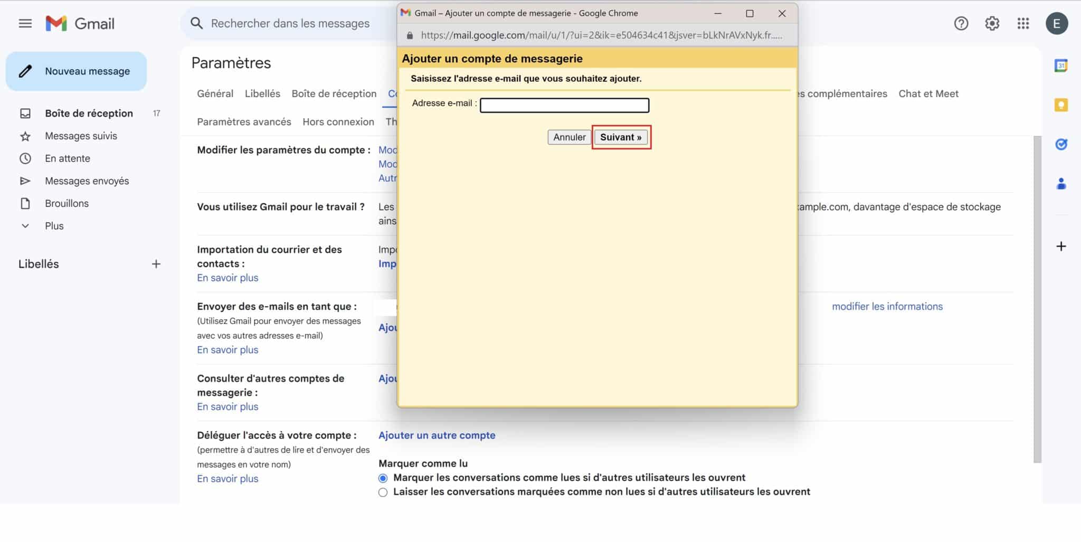
Task: Open Messages envoyés folder
Action: (87, 181)
